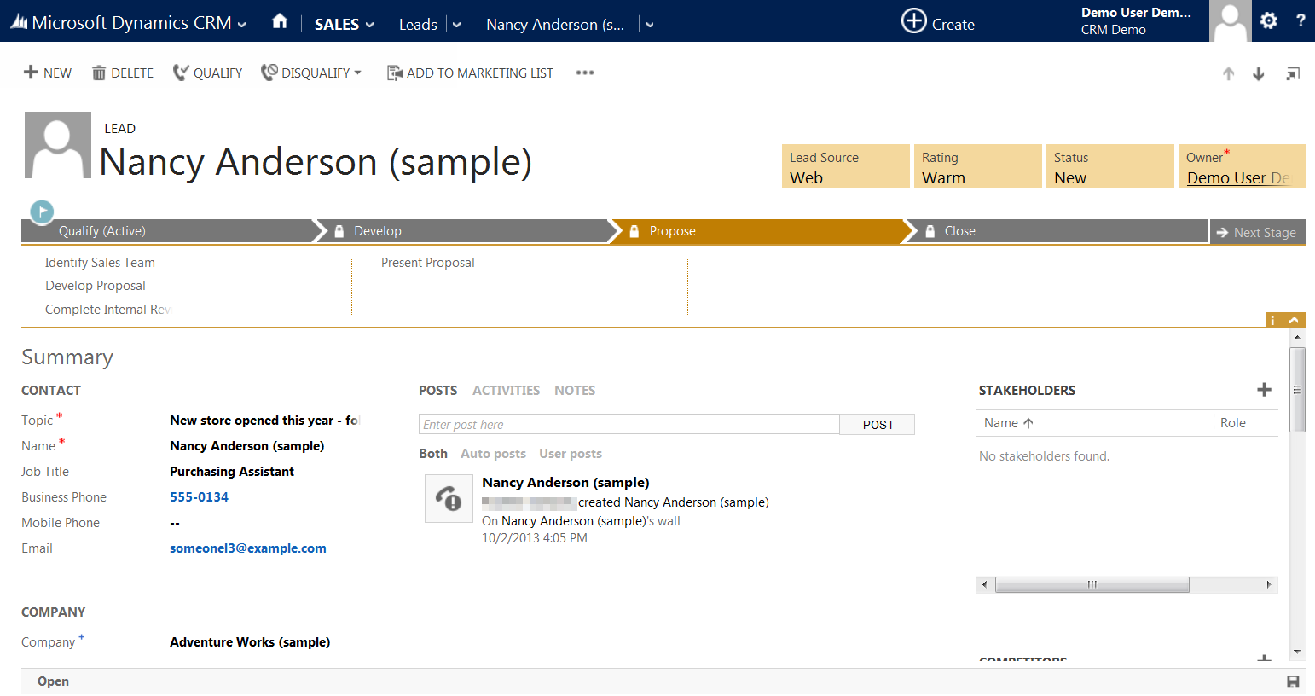
Task: Collapse the process bar chevron
Action: tap(1294, 321)
